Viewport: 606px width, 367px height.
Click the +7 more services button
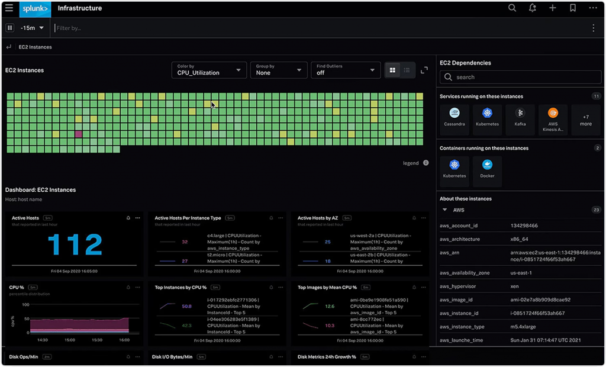tap(585, 120)
